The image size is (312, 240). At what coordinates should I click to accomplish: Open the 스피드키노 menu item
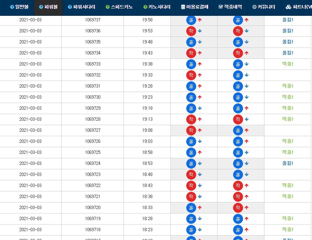119,7
